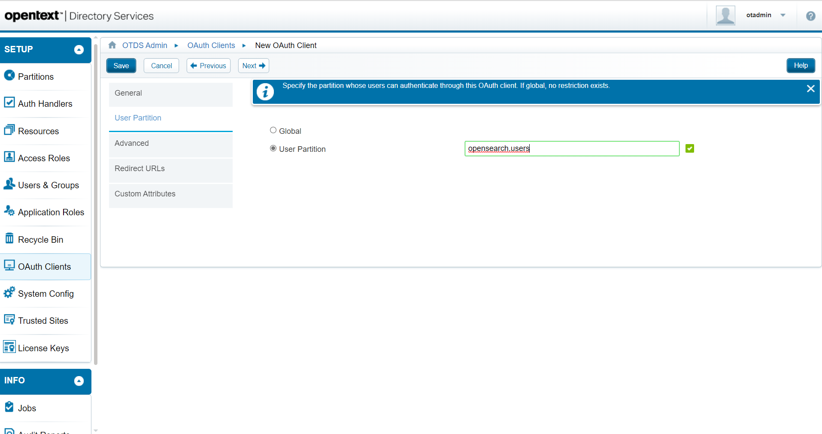Click the home icon in the breadcrumb

pyautogui.click(x=112, y=45)
